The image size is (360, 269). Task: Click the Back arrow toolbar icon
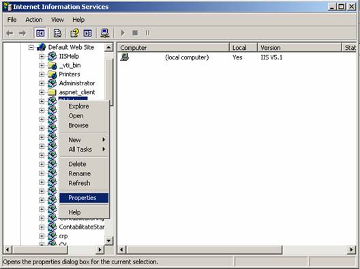click(x=10, y=33)
